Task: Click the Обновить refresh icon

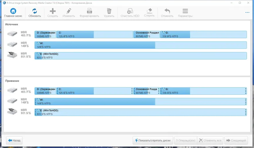Action: (x=35, y=11)
